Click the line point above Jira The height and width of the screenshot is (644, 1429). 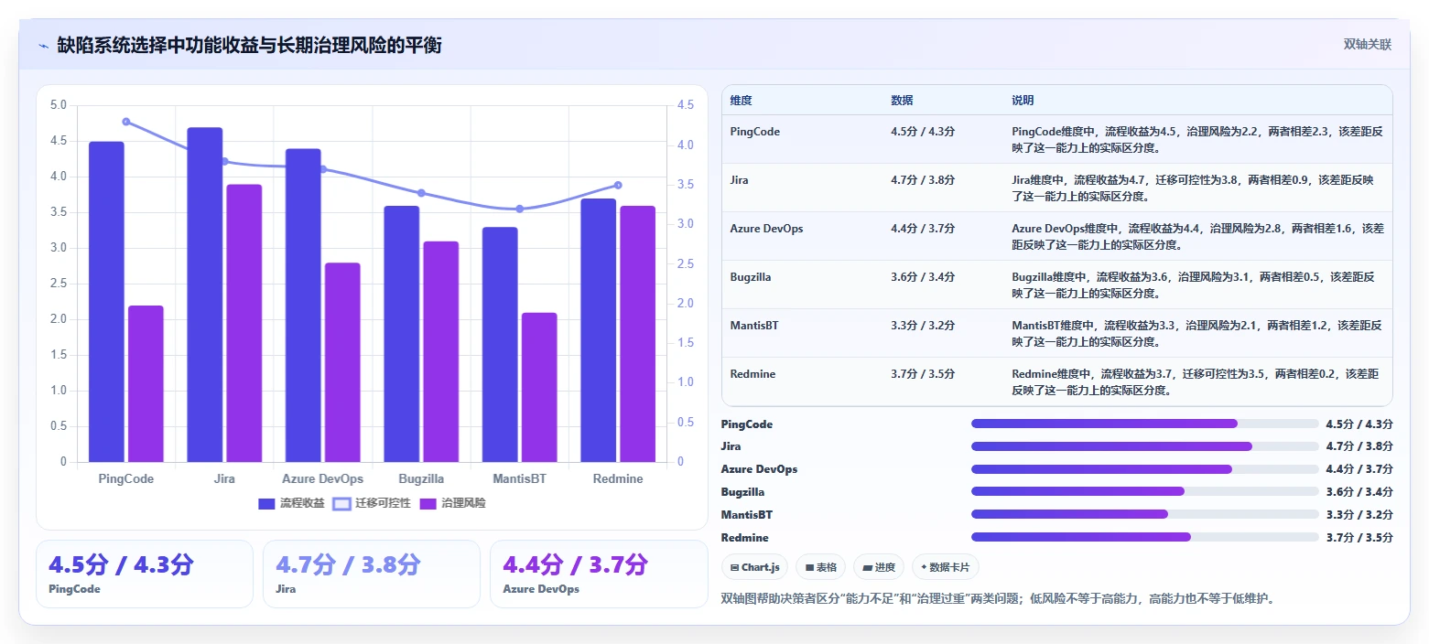pos(224,161)
